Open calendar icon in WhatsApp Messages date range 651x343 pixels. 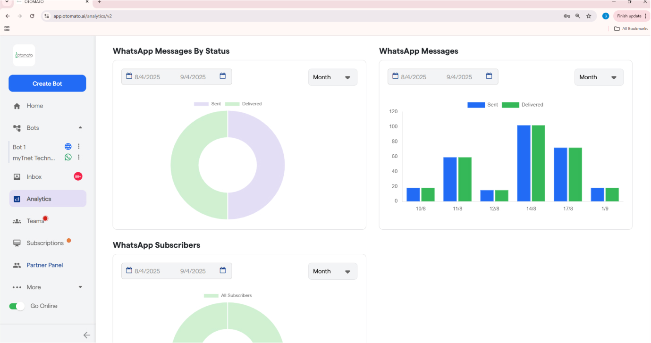click(x=489, y=76)
